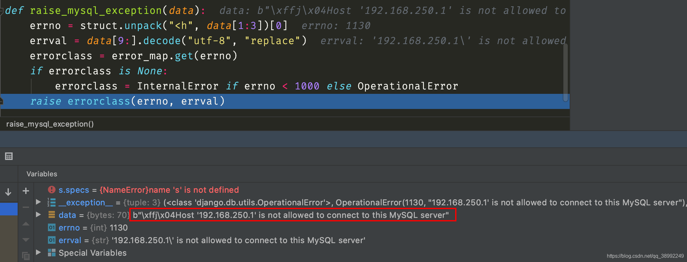
Task: Expand the data bytes variable
Action: coord(38,214)
